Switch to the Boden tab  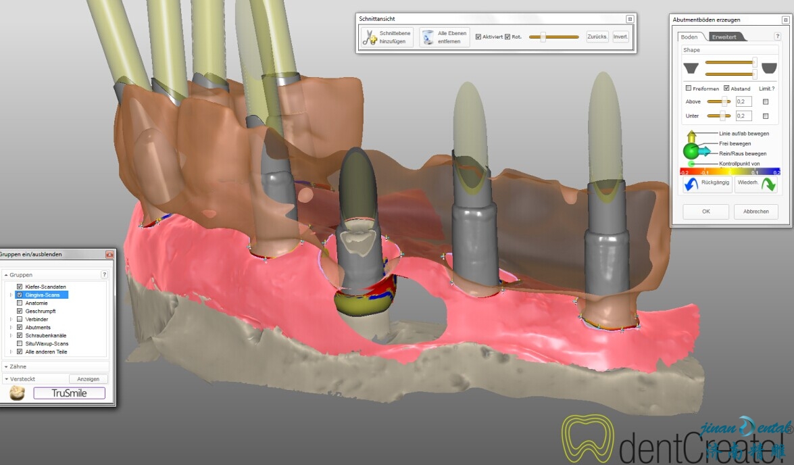click(x=689, y=37)
